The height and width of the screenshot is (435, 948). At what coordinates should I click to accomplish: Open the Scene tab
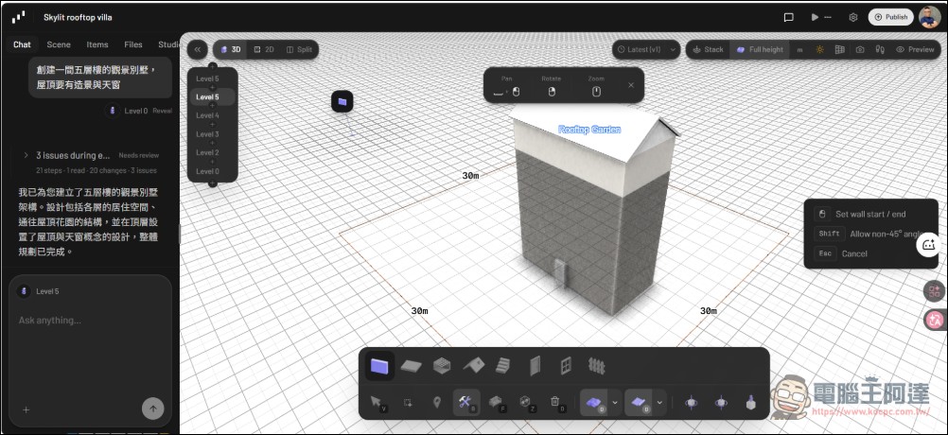[59, 44]
